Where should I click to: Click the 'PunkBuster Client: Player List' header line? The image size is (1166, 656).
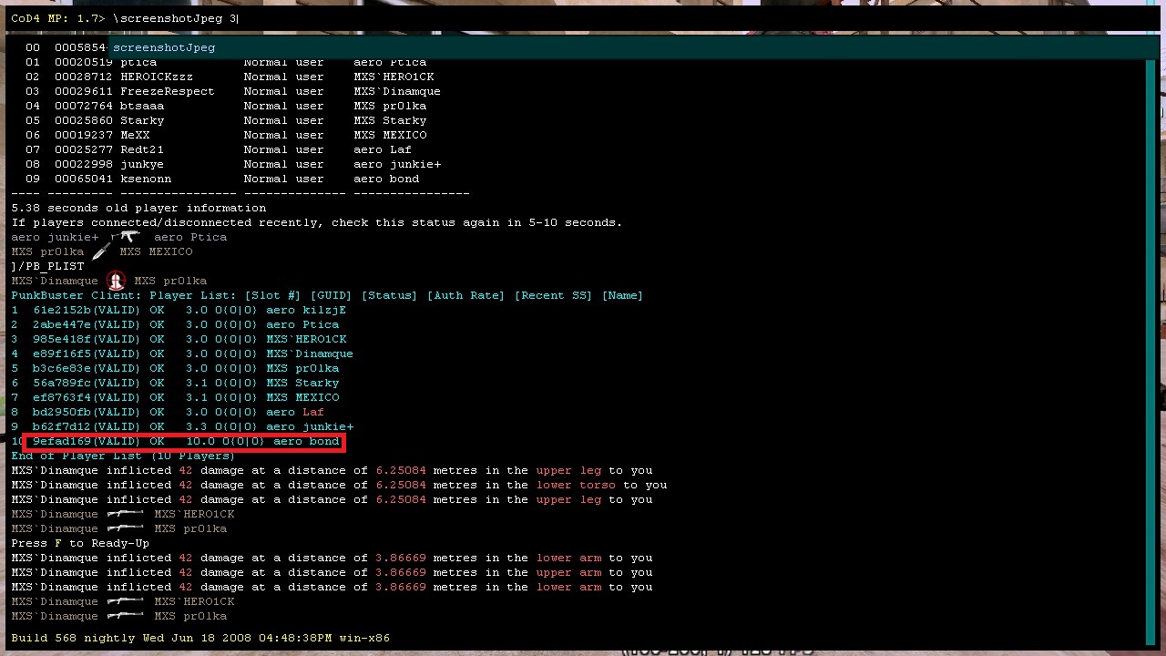tap(327, 295)
